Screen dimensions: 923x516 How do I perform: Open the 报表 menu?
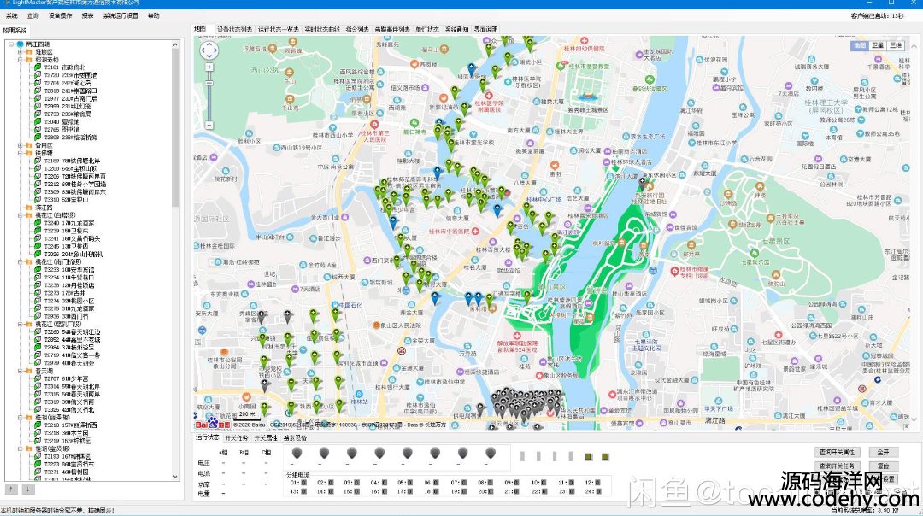88,16
